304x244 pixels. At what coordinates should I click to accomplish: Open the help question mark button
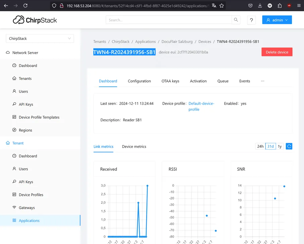pos(252,20)
